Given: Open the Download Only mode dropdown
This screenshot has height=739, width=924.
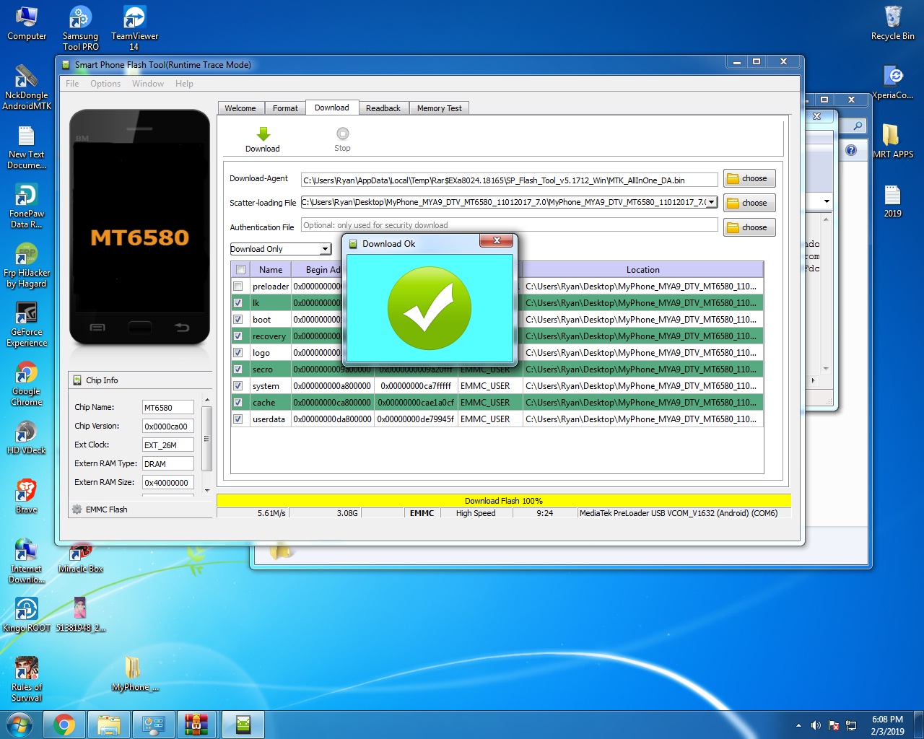Looking at the screenshot, I should [325, 249].
